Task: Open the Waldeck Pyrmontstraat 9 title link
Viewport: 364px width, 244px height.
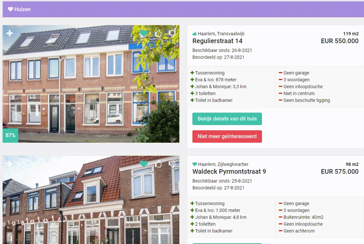Action: click(229, 172)
